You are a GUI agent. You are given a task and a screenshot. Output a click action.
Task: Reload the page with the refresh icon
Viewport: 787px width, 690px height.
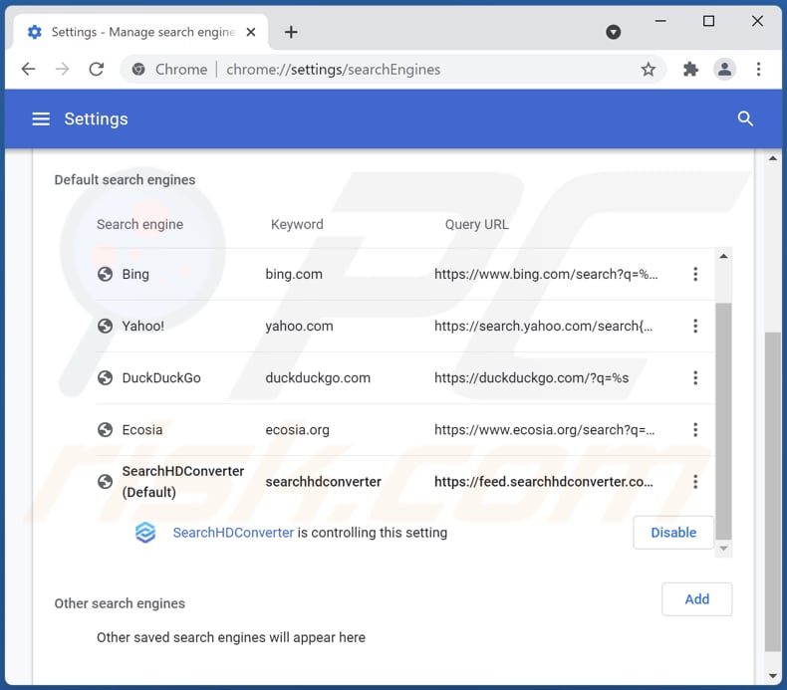pos(97,70)
